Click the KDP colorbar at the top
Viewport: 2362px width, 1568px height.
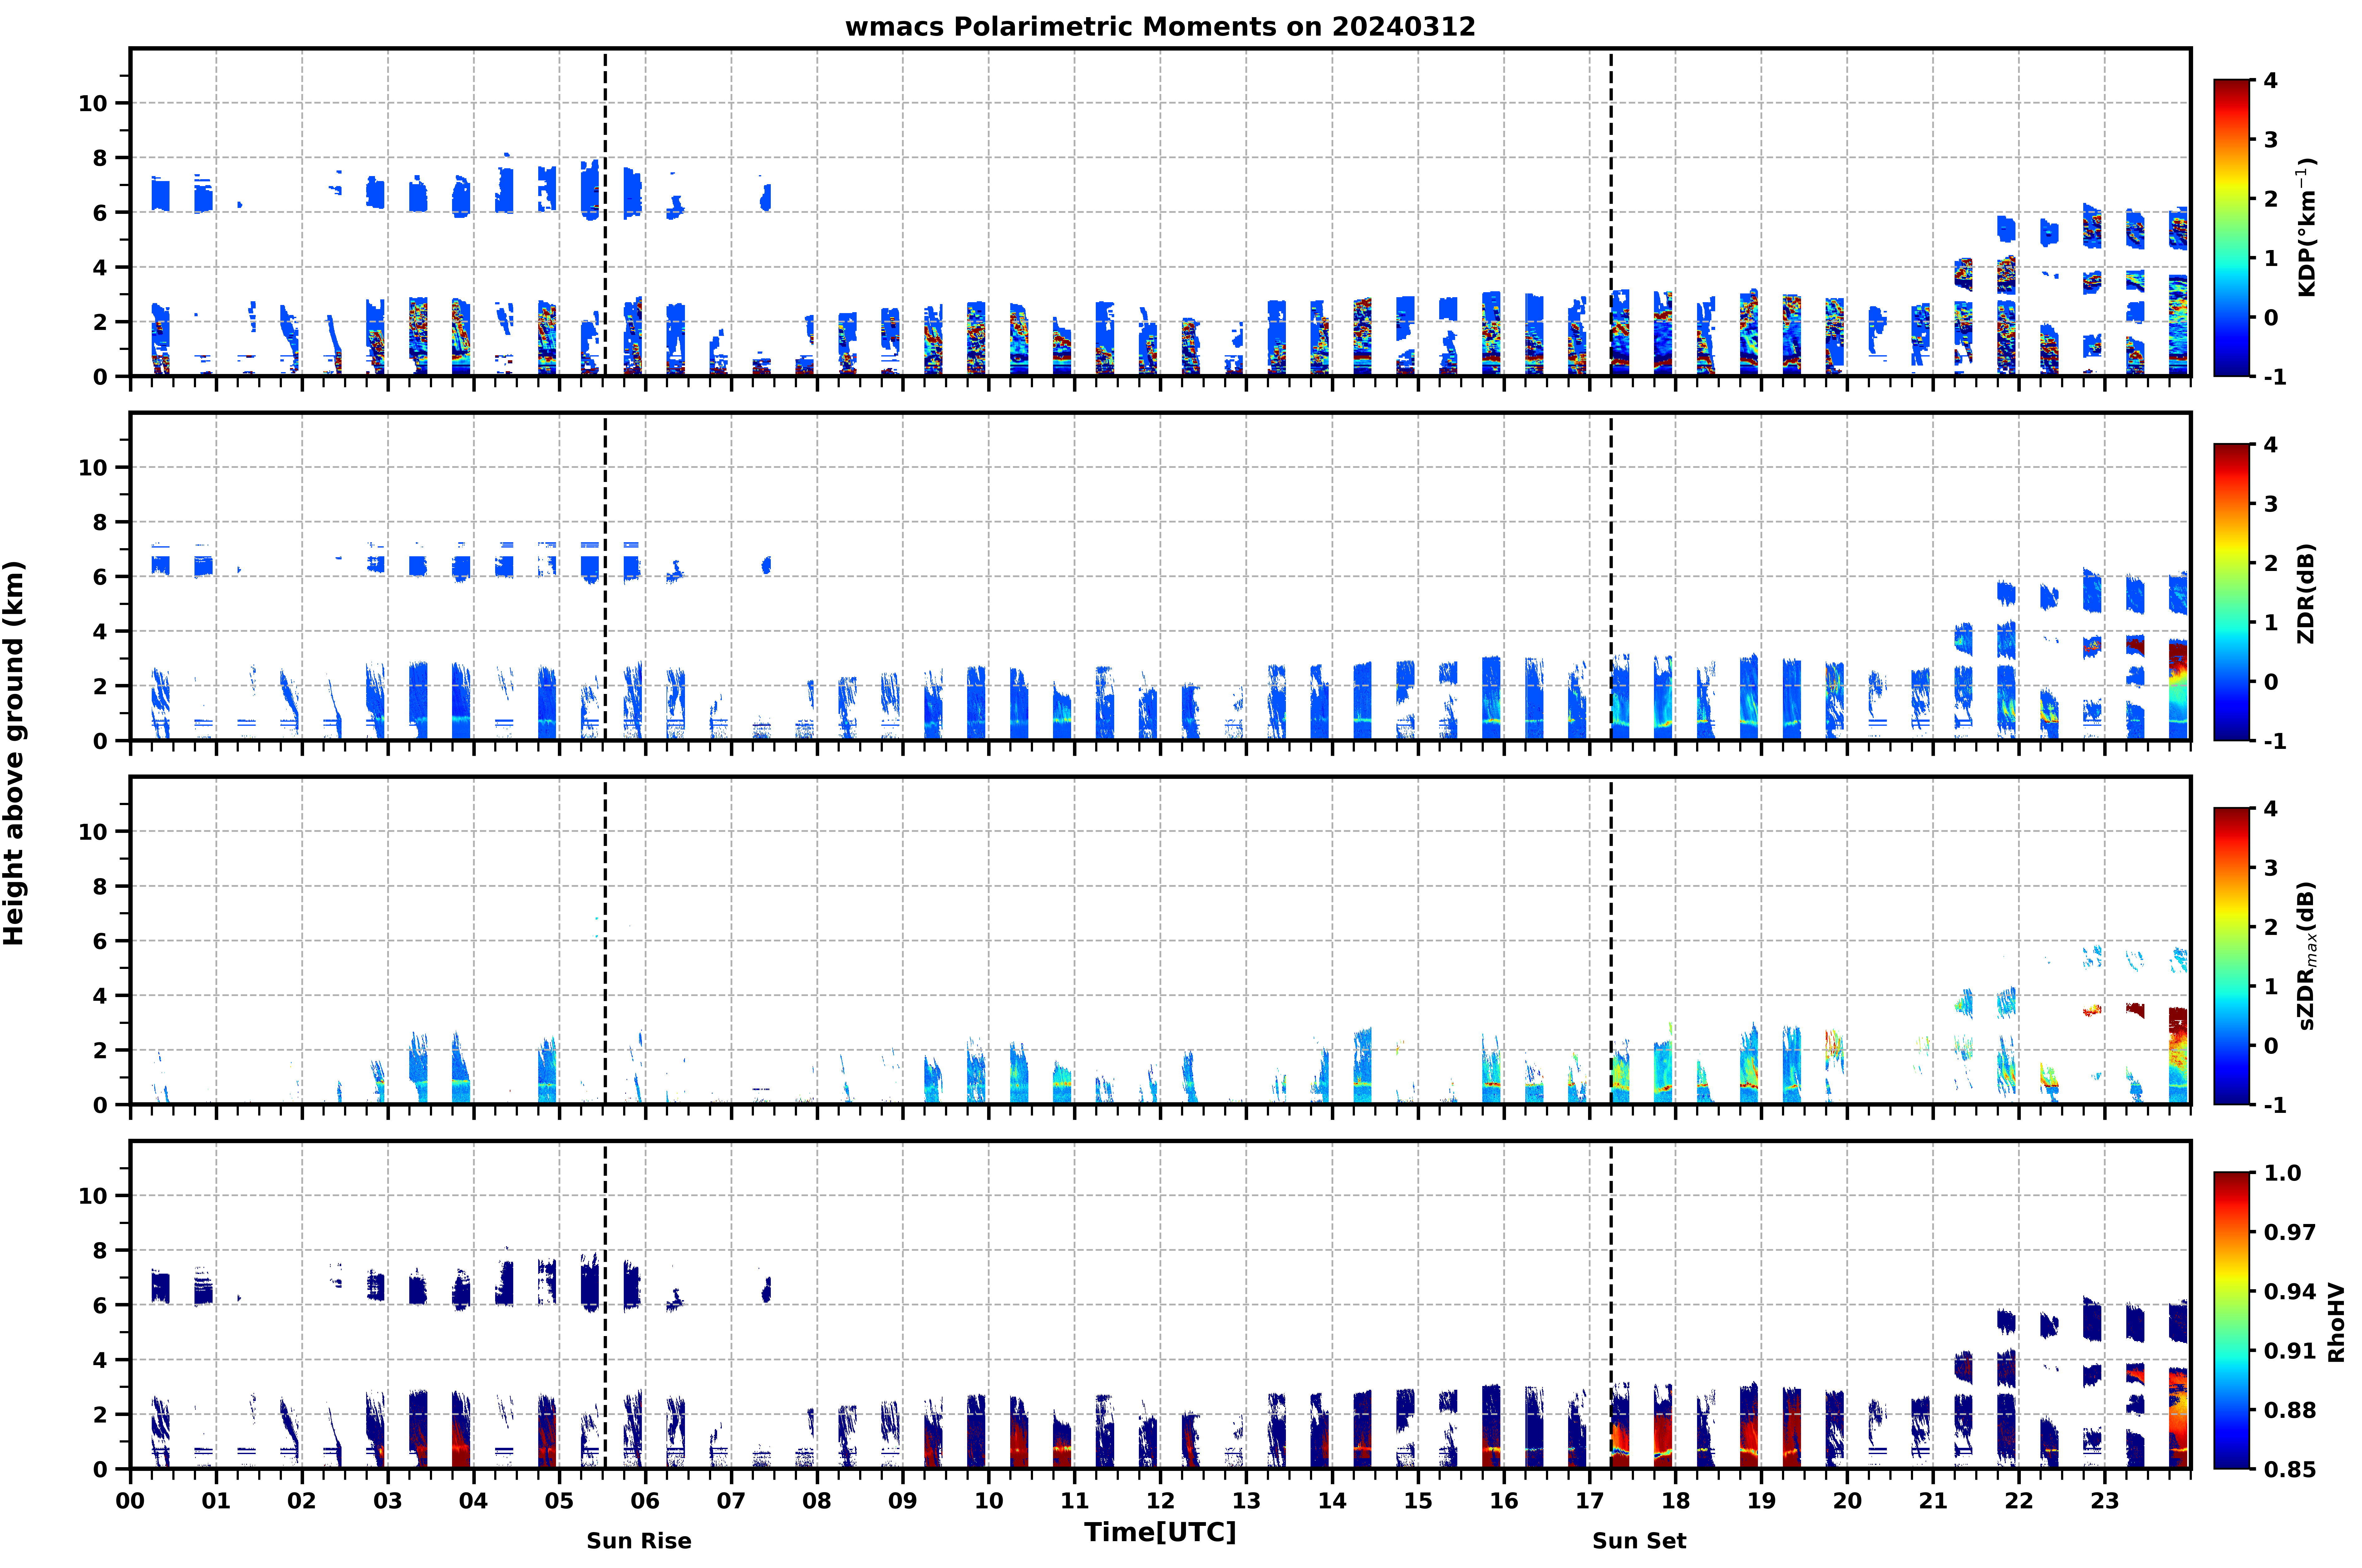(2231, 227)
